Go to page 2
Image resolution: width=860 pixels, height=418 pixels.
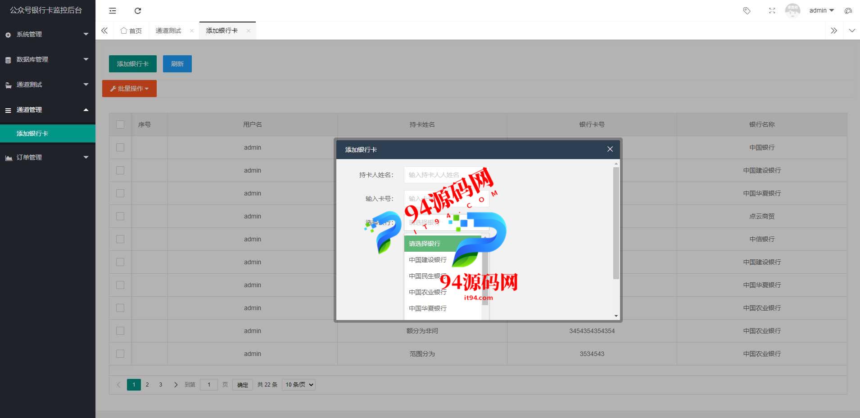[x=147, y=385]
